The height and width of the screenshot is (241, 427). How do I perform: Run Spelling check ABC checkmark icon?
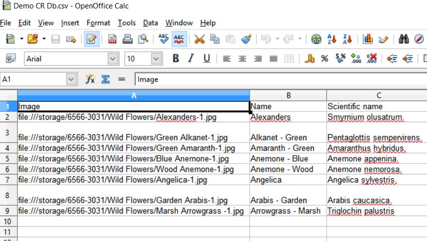point(163,39)
